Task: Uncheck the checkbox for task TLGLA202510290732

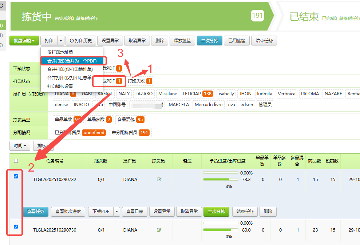Action: tap(16, 176)
